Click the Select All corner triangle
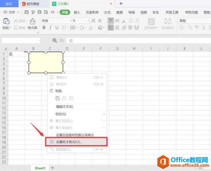Screen dimensions: 211x171 pyautogui.click(x=5, y=49)
